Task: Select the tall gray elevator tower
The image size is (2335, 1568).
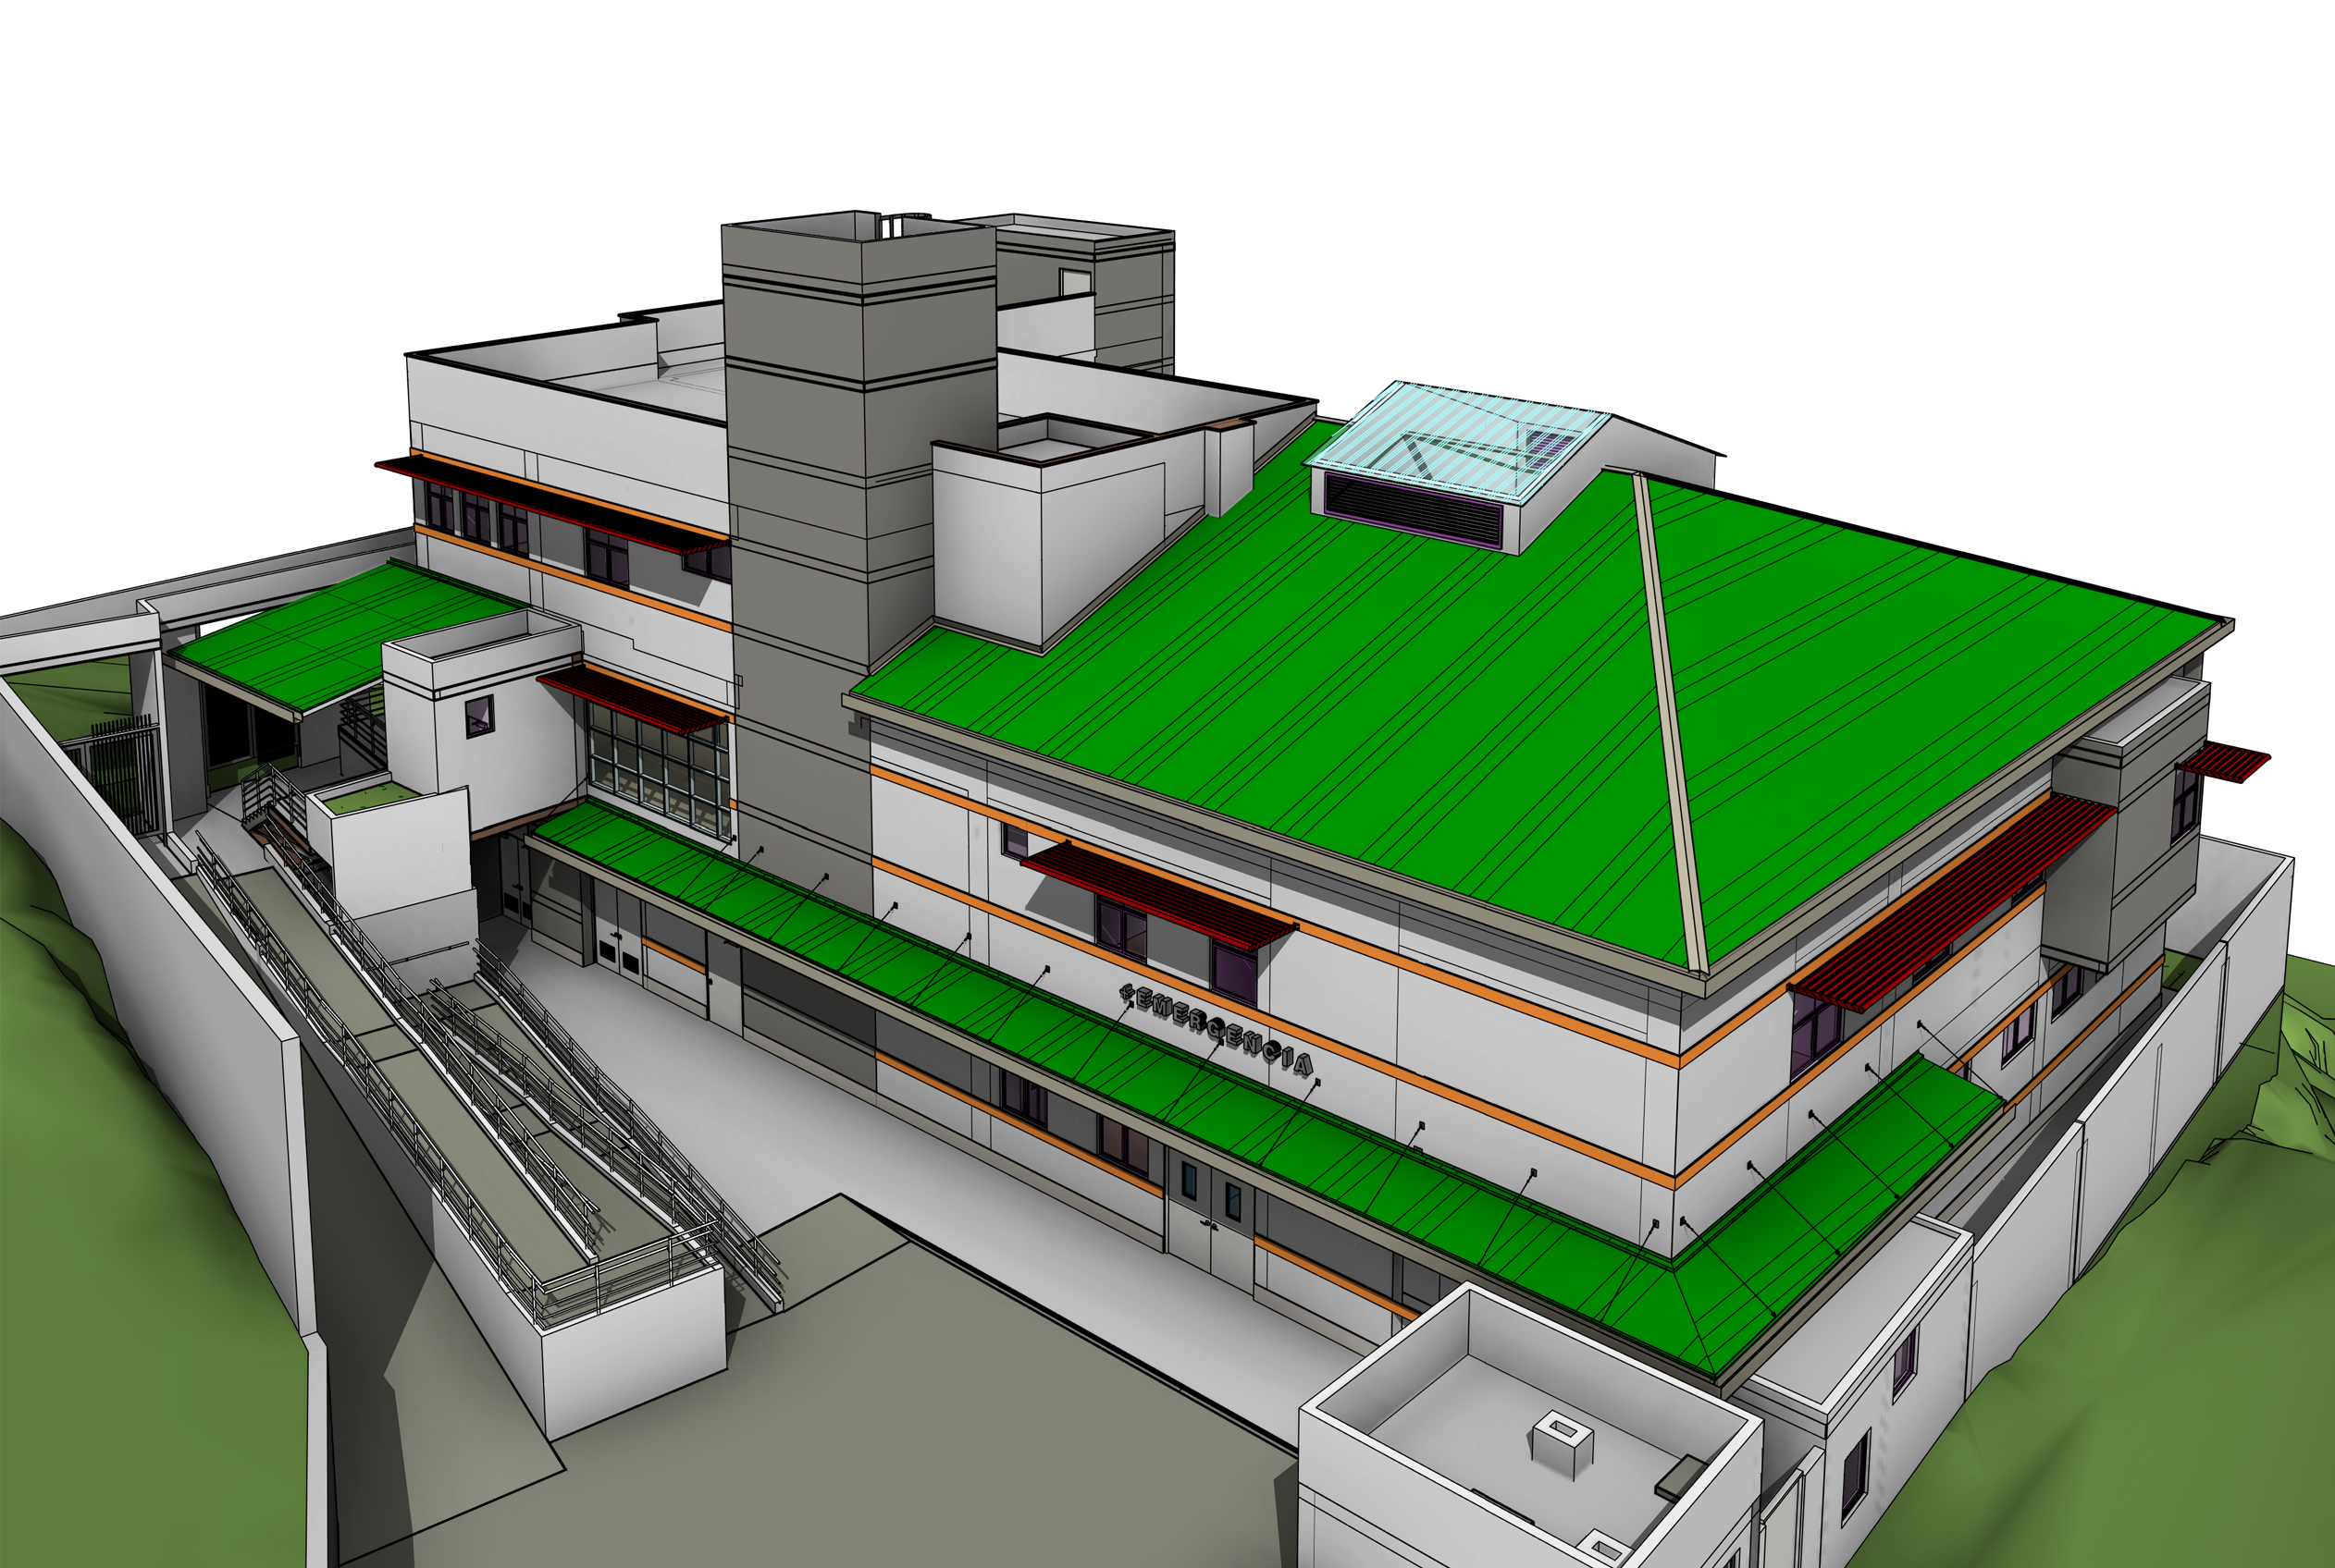Action: (x=796, y=520)
